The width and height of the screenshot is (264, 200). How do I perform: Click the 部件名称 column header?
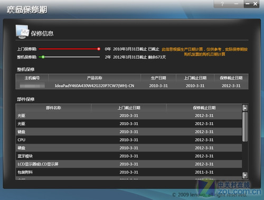click(x=53, y=107)
